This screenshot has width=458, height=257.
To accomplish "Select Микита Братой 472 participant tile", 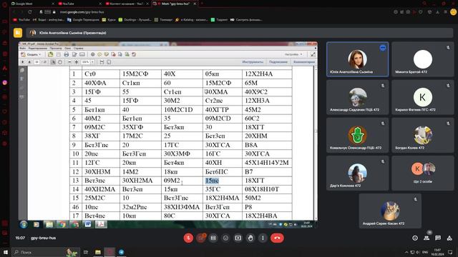I will pyautogui.click(x=423, y=59).
